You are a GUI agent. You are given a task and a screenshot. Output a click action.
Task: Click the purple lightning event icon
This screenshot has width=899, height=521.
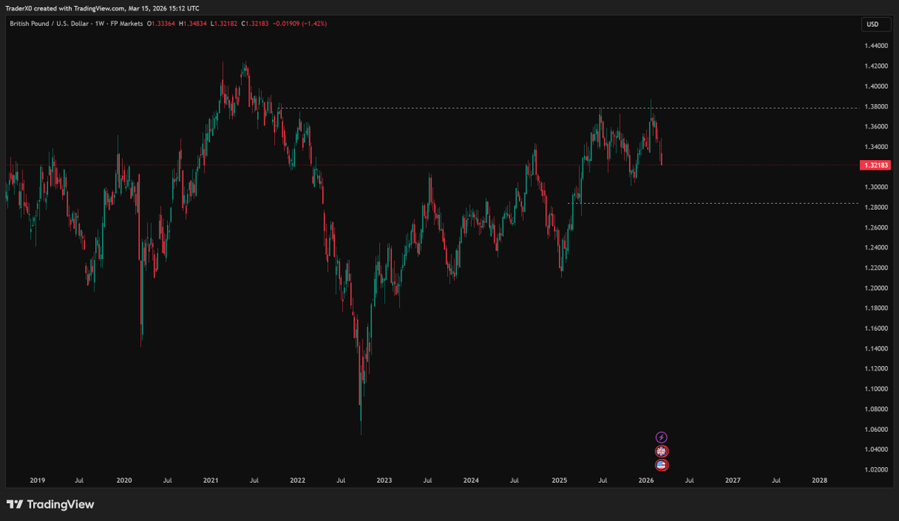(662, 437)
